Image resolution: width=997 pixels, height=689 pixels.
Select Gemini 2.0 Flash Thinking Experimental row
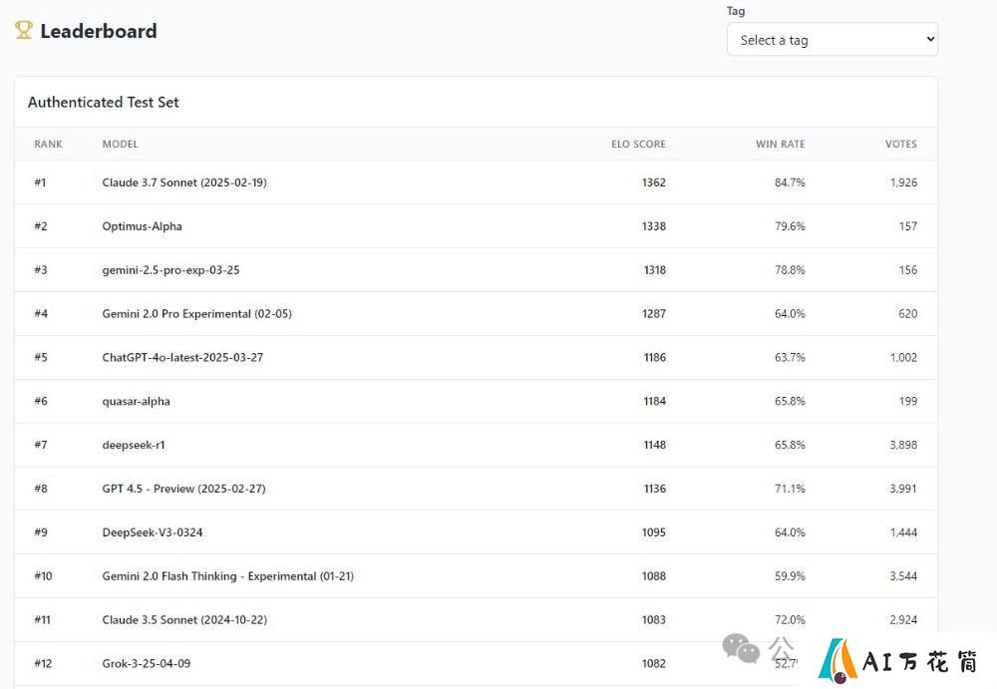pyautogui.click(x=476, y=575)
